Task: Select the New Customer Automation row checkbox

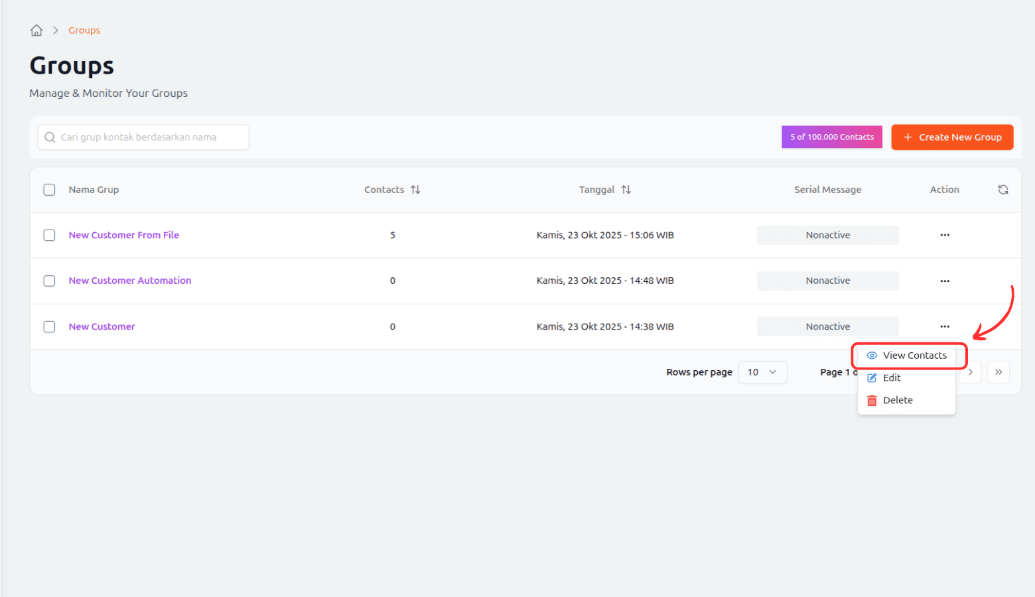Action: [x=49, y=281]
